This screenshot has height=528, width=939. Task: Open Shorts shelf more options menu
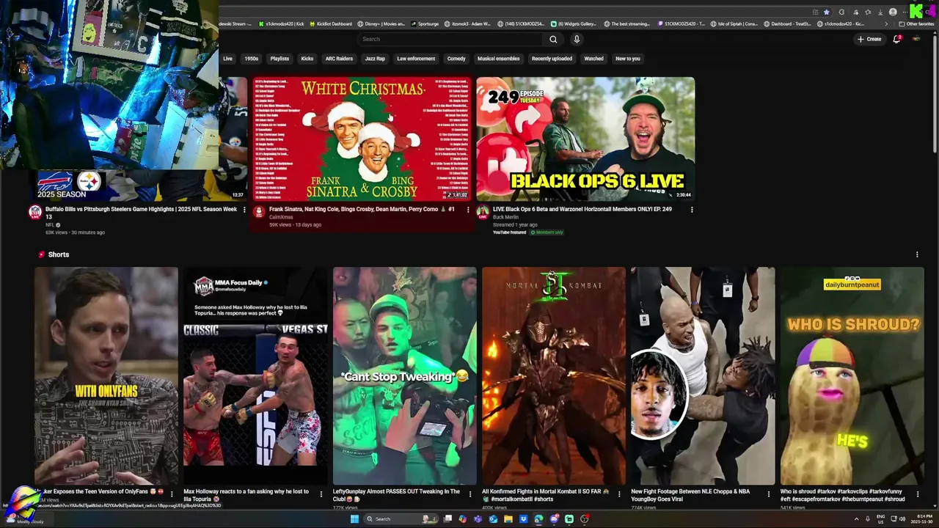[x=917, y=254]
